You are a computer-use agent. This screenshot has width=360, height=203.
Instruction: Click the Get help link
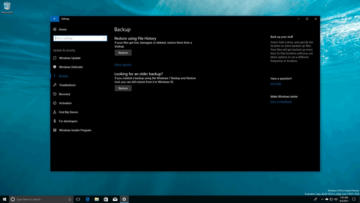[276, 84]
